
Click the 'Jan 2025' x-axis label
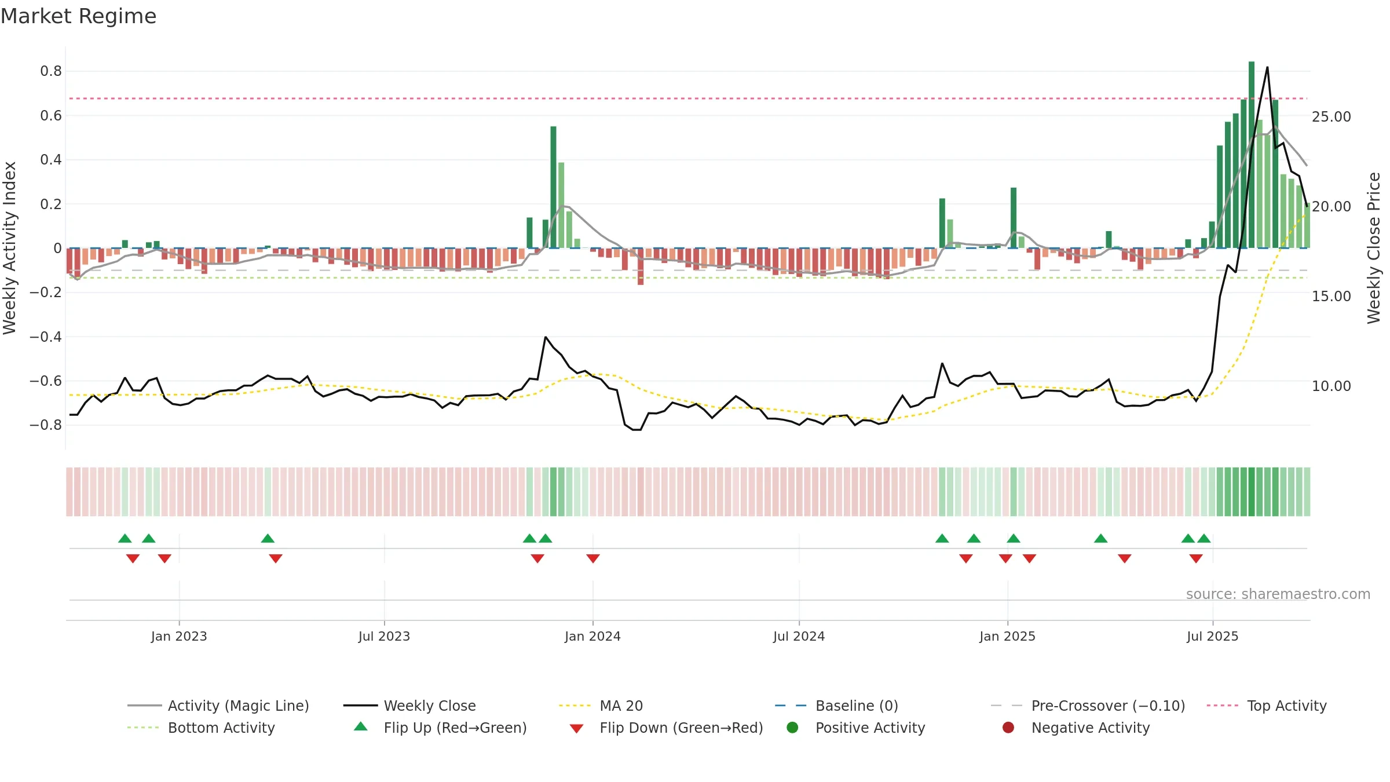pos(1007,637)
